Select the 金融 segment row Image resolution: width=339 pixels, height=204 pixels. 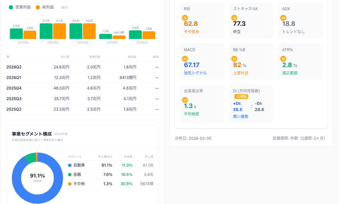point(110,174)
